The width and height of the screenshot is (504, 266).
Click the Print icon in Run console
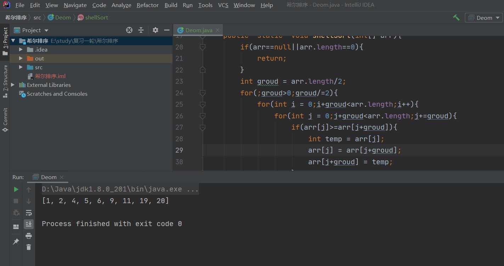(29, 236)
